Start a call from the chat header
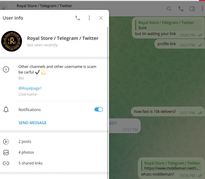This screenshot has height=179, width=205. point(181,9)
